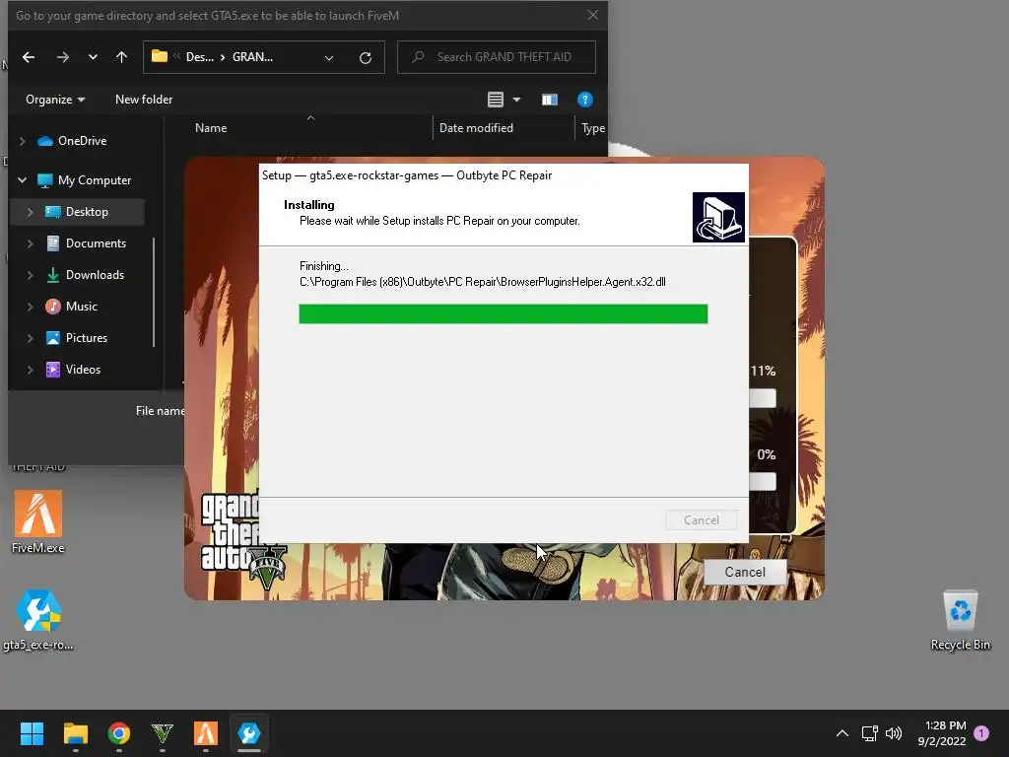Sort by Date modified column
This screenshot has height=757, width=1009.
[x=476, y=128]
